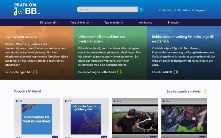Focus the 'Sök här...' search field

107,10
